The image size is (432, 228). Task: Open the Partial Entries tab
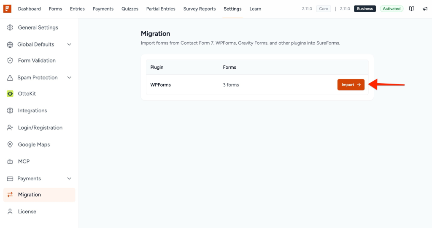[x=161, y=9]
